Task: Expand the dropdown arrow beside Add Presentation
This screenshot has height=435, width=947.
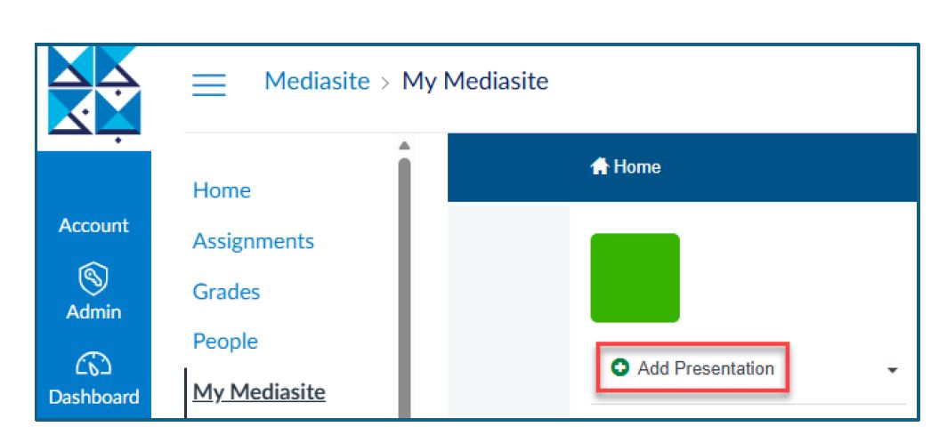Action: pyautogui.click(x=893, y=368)
